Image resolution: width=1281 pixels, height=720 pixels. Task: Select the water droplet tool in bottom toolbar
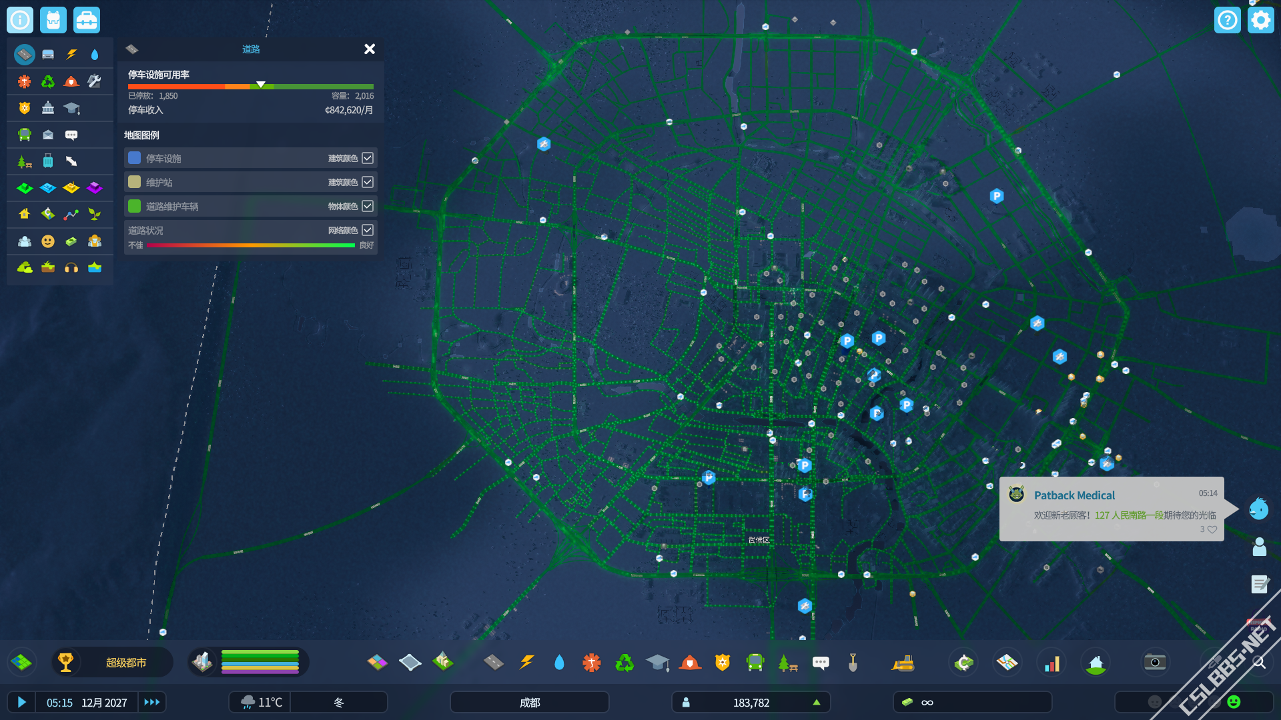[x=559, y=662]
